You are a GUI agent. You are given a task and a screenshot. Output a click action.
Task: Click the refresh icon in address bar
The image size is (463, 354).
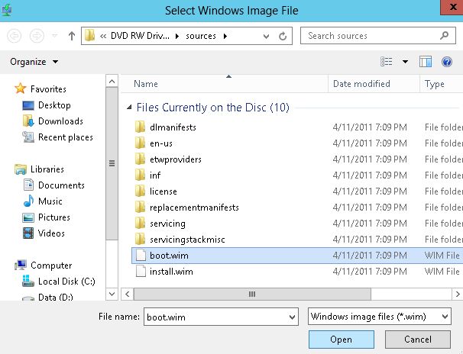283,36
